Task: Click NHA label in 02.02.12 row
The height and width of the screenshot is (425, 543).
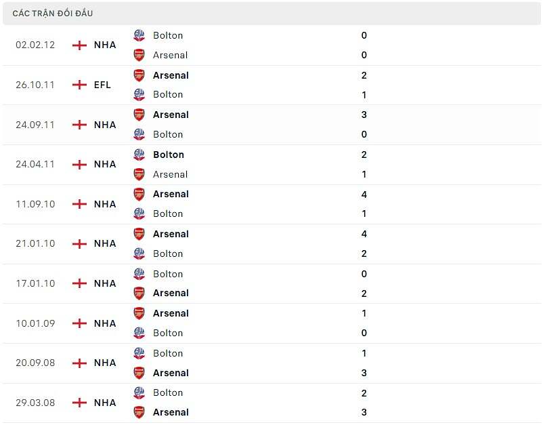Action: pos(105,45)
